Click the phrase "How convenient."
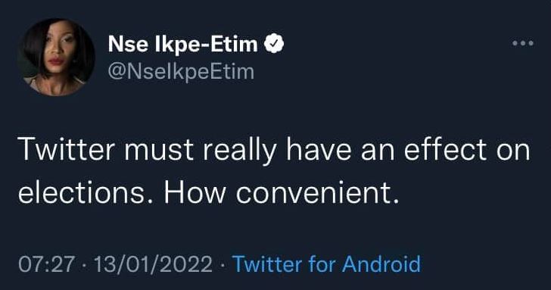The height and width of the screenshot is (290, 551). pos(282,194)
